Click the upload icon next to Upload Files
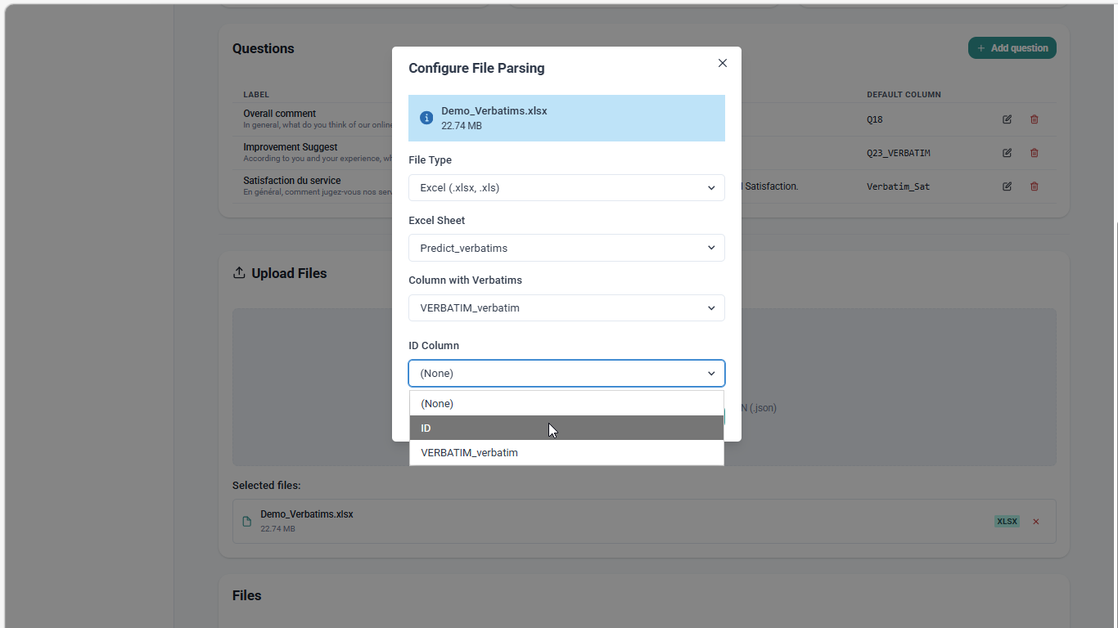This screenshot has width=1118, height=628. (239, 273)
